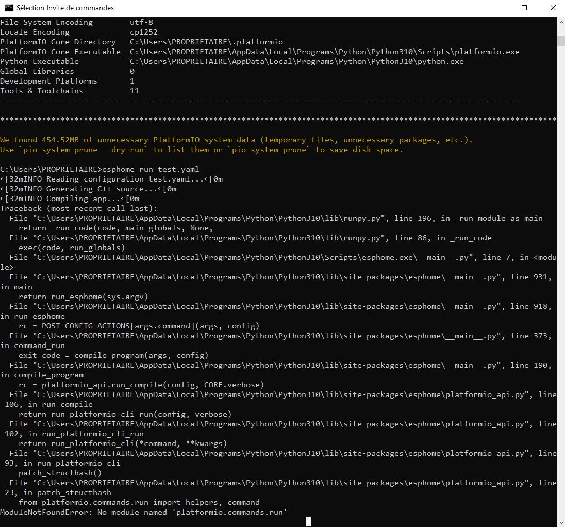Click the "exit_code = compile_program(args, config)" line
The image size is (565, 527).
pyautogui.click(x=113, y=355)
